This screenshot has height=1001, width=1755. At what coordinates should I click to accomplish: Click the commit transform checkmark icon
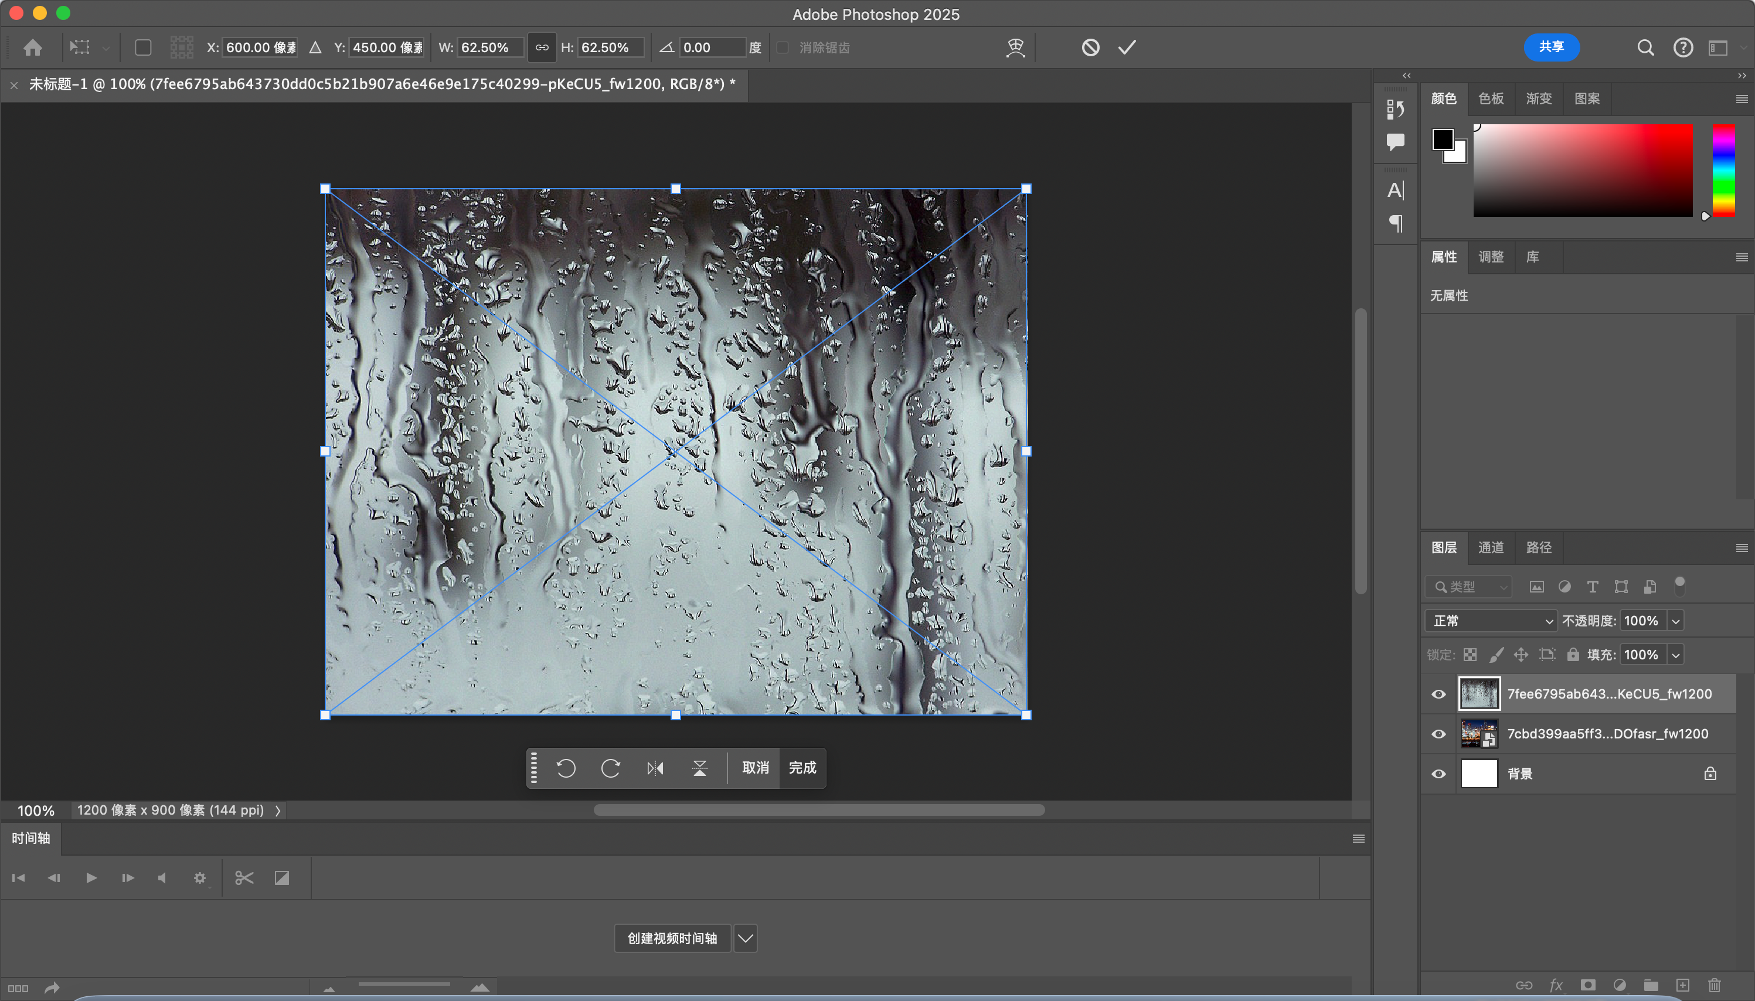(1127, 47)
